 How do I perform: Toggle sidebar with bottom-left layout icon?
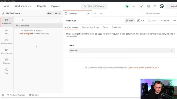[x=3, y=95]
